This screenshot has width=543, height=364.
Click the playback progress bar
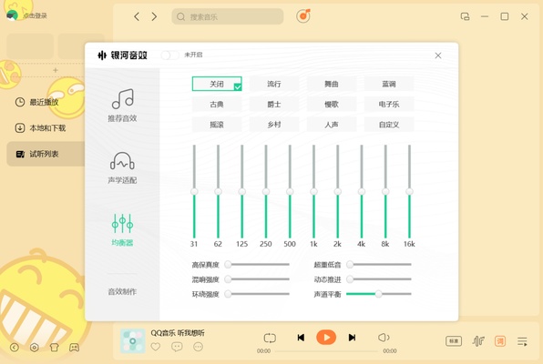tap(326, 351)
